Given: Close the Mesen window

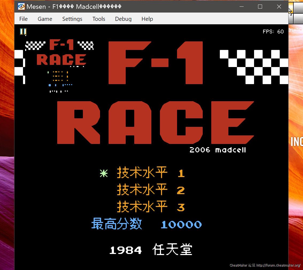Looking at the screenshot, I should coord(279,7).
